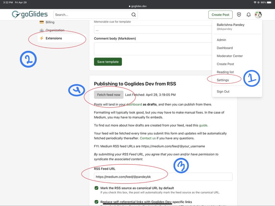Open the notifications bell
275x206 pixels.
[249, 15]
